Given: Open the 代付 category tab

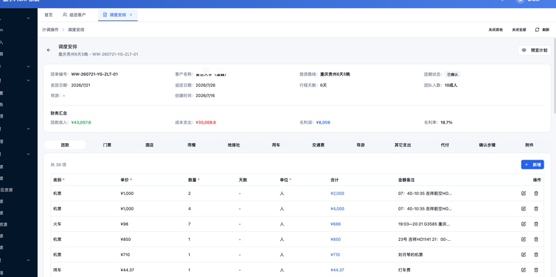Looking at the screenshot, I should [445, 145].
